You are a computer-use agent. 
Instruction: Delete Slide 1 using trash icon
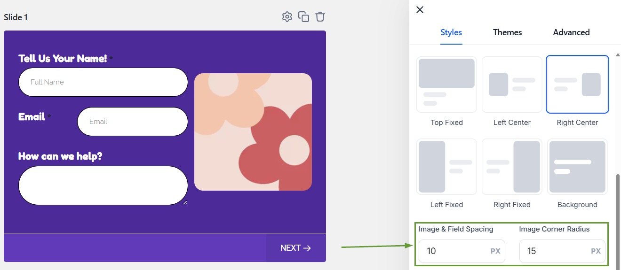320,17
